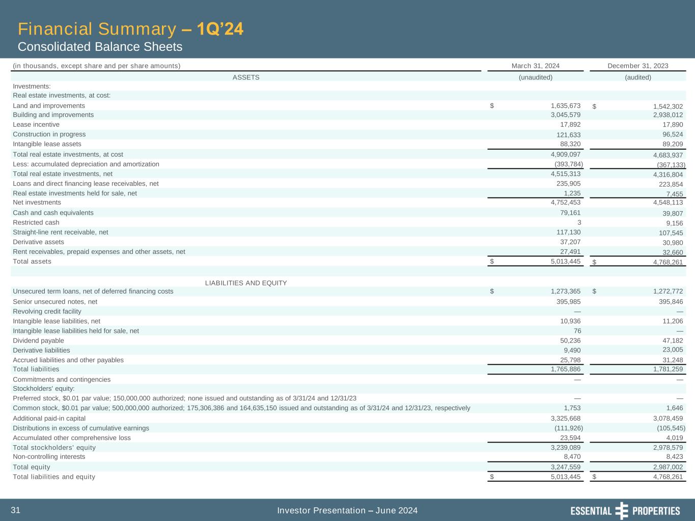Viewport: 695px width, 521px height.
Task: Select the Derivative assets row label
Action: tap(38, 242)
